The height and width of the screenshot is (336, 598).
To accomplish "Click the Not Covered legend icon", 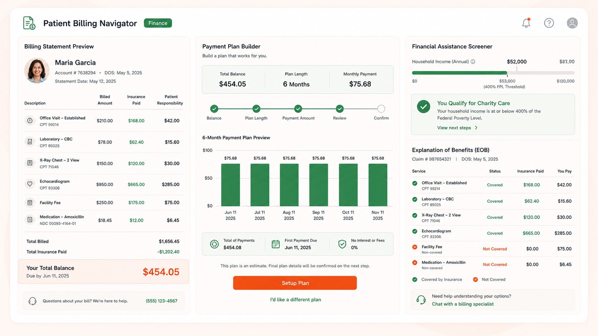I will [475, 280].
